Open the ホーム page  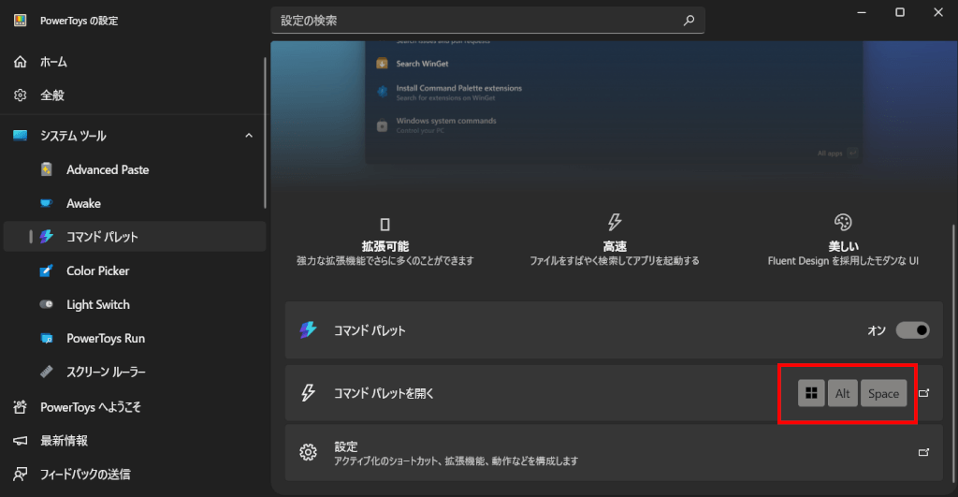point(53,62)
